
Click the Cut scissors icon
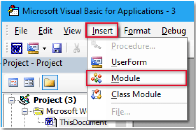pyautogui.click(x=77, y=48)
